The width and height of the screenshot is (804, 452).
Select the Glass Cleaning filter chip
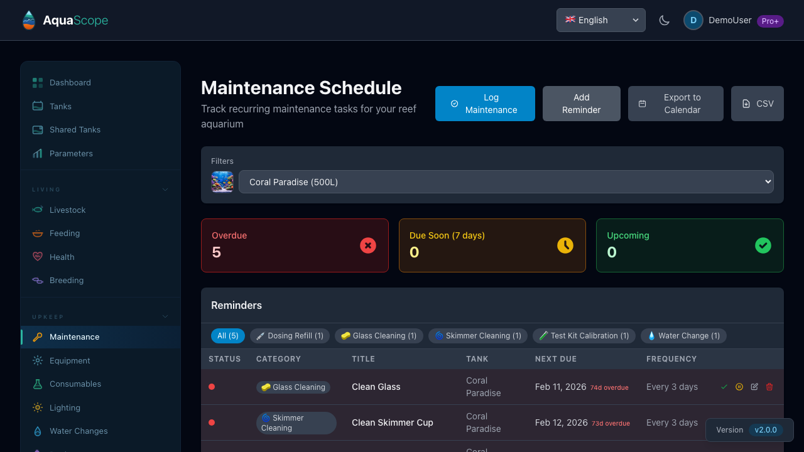378,335
